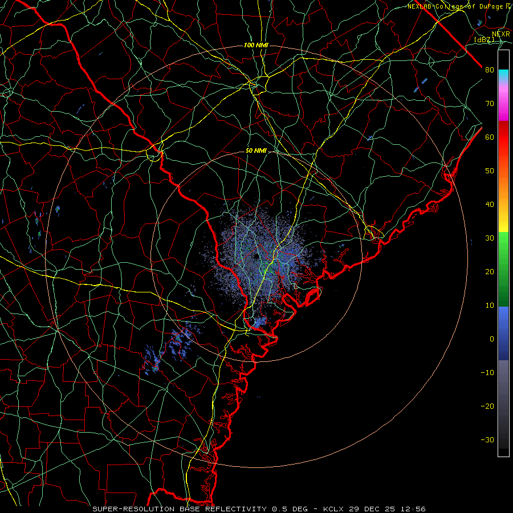Click the red segment of the reflectivity color bar
Screen dimensions: 513x513
[503, 137]
